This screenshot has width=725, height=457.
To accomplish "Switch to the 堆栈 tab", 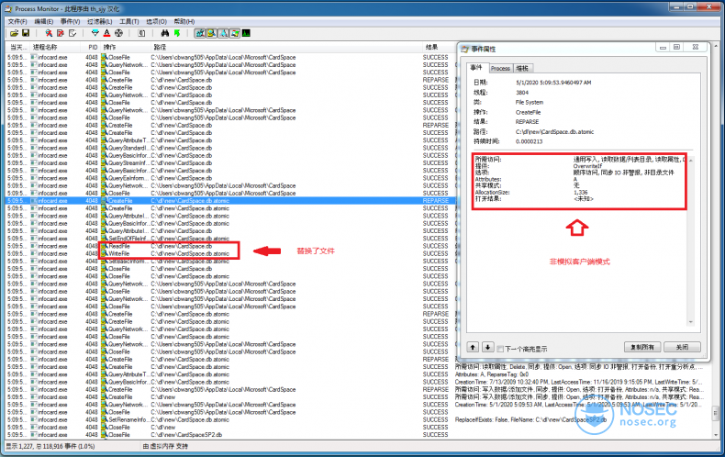I will coord(522,69).
